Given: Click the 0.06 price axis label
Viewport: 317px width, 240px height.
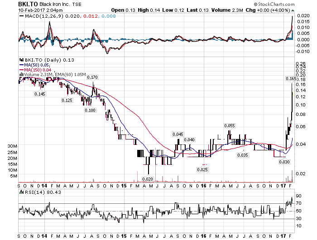Looking at the screenshot, I should [301, 127].
